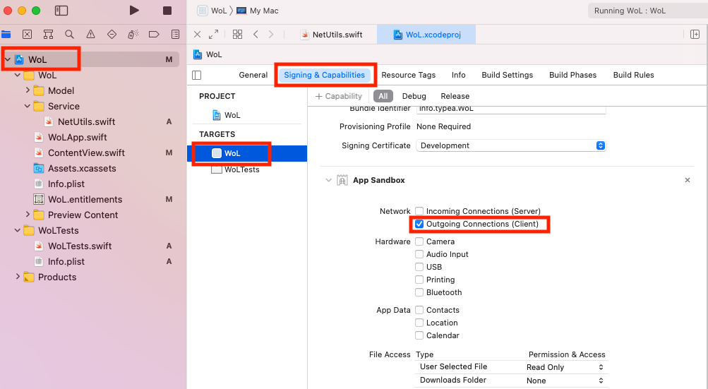Select the Source Control navigator icon
This screenshot has height=389, width=708.
(27, 34)
